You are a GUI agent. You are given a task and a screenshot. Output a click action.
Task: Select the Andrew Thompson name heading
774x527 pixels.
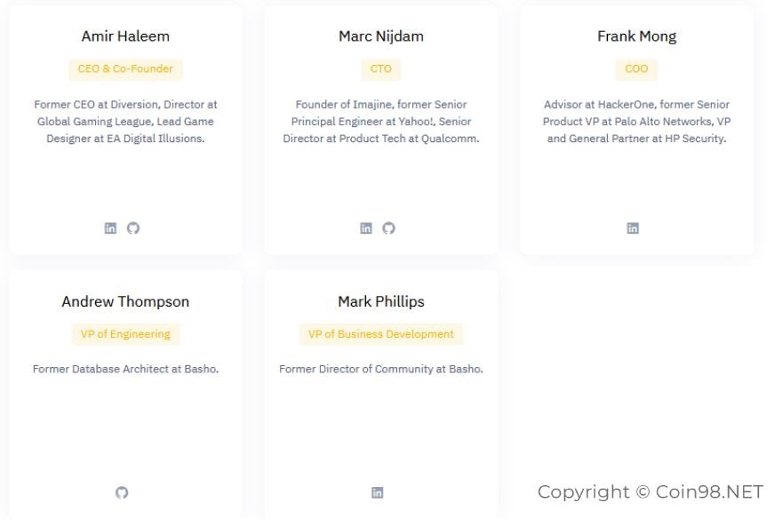pyautogui.click(x=125, y=301)
